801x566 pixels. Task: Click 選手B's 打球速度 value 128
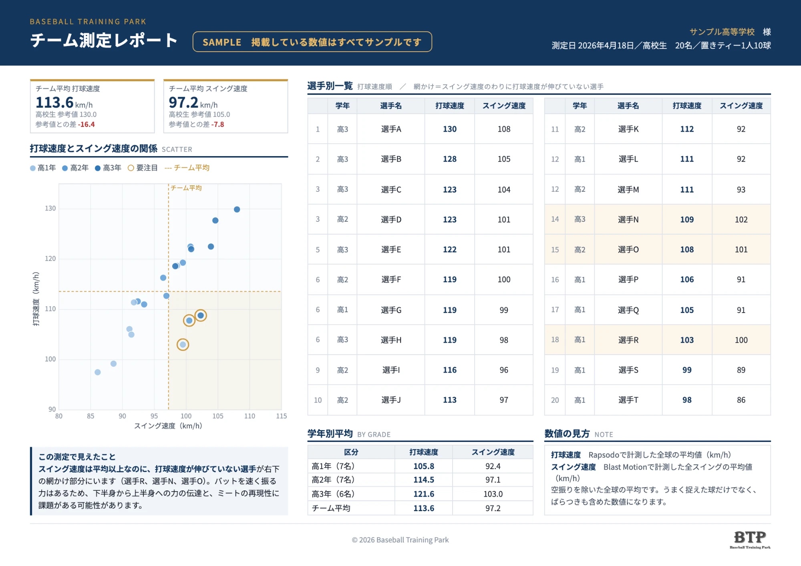(449, 159)
